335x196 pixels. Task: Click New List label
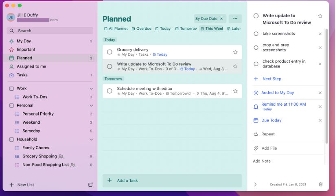(26, 185)
